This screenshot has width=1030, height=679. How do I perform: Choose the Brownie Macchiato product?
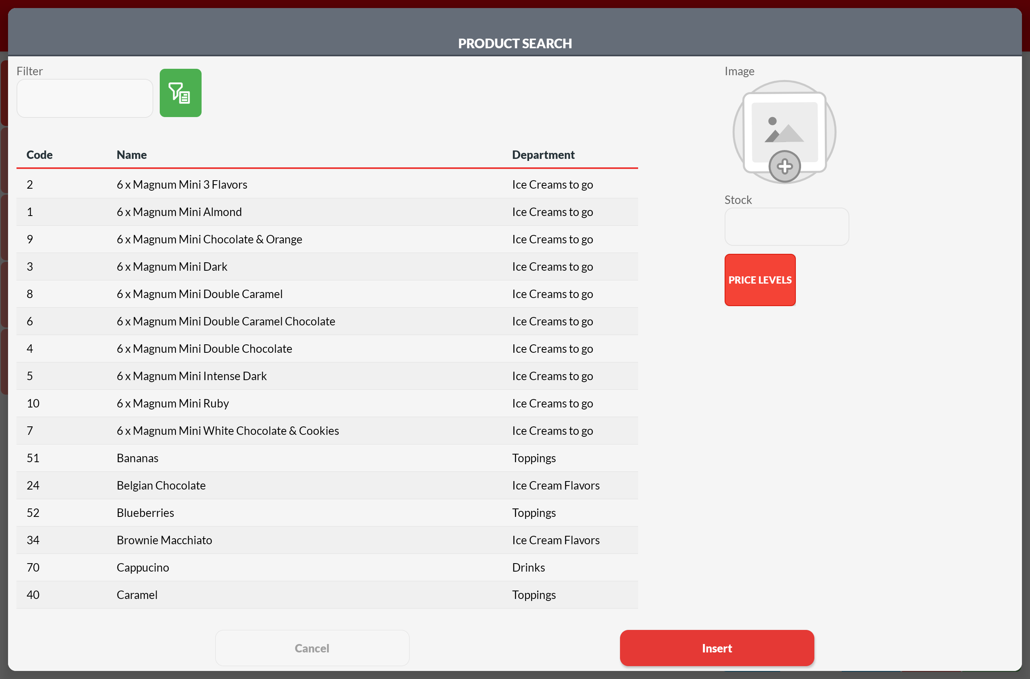pyautogui.click(x=164, y=540)
